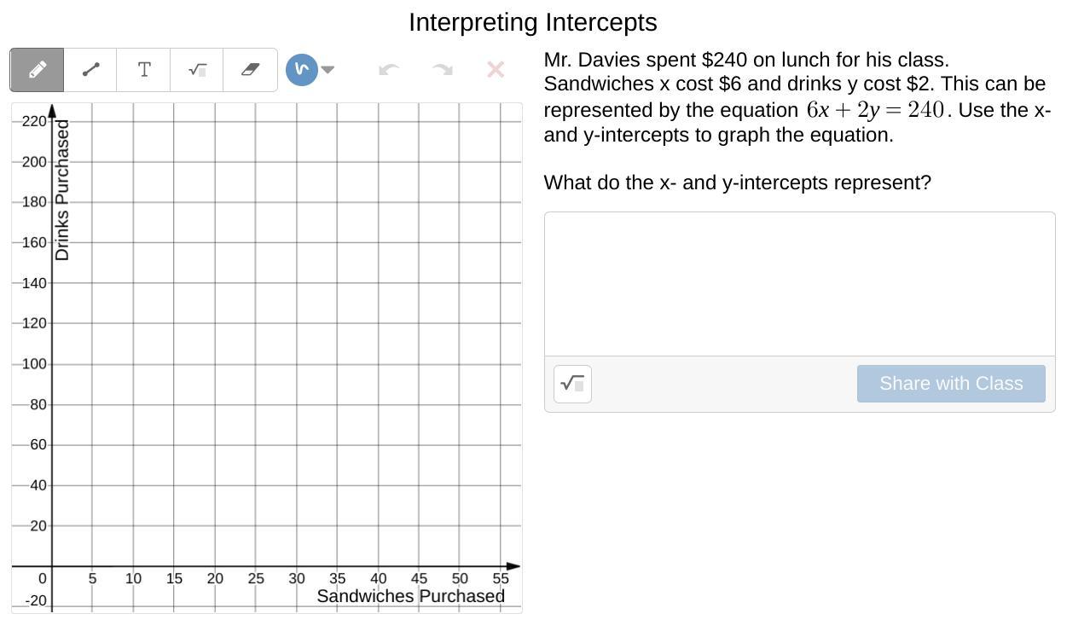1090x637 pixels.
Task: Click the 6x + 2y = 240 equation
Action: coord(874,110)
